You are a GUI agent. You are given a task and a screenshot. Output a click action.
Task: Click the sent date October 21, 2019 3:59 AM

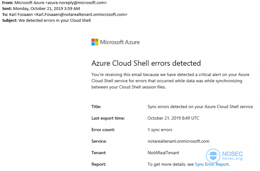click(x=46, y=9)
